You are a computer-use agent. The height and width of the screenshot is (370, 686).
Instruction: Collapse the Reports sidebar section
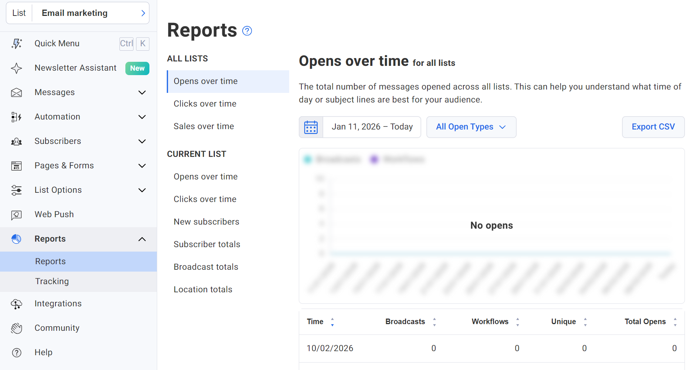tap(142, 239)
